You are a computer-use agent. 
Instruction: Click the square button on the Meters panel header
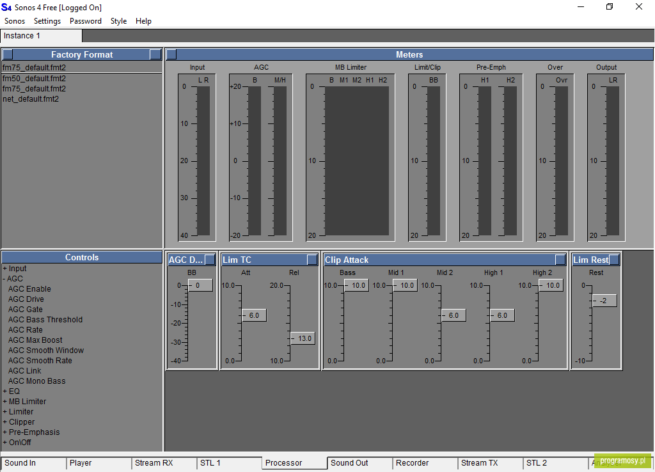tap(171, 54)
